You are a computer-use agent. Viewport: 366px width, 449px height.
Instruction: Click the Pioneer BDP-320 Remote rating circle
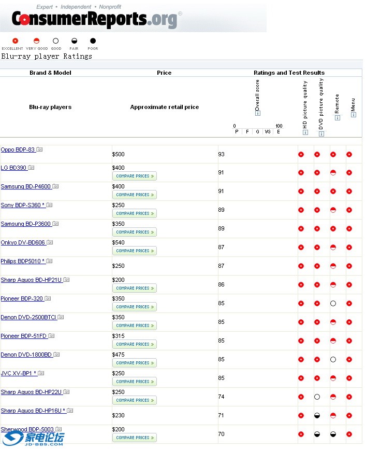(333, 304)
